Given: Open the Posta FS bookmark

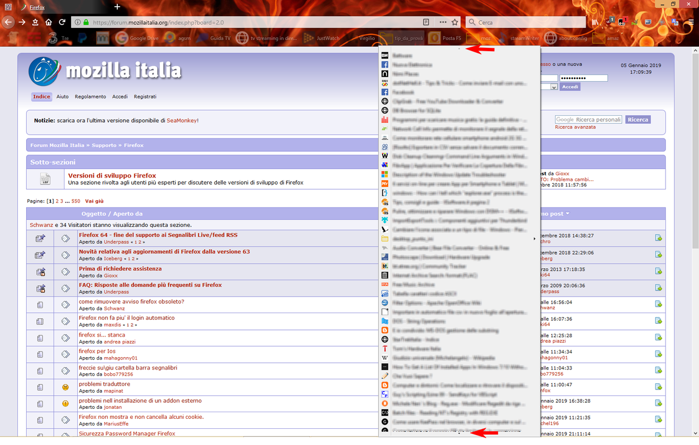Looking at the screenshot, I should tap(445, 38).
